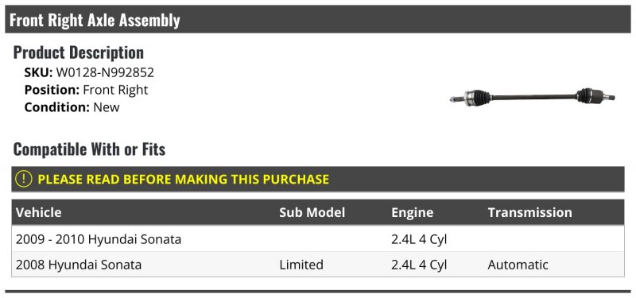
Task: Select the Front Right Axle Assembly header
Action: tap(317, 19)
